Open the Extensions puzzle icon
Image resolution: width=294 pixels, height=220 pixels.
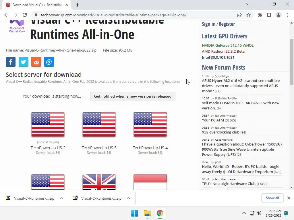pos(260,15)
